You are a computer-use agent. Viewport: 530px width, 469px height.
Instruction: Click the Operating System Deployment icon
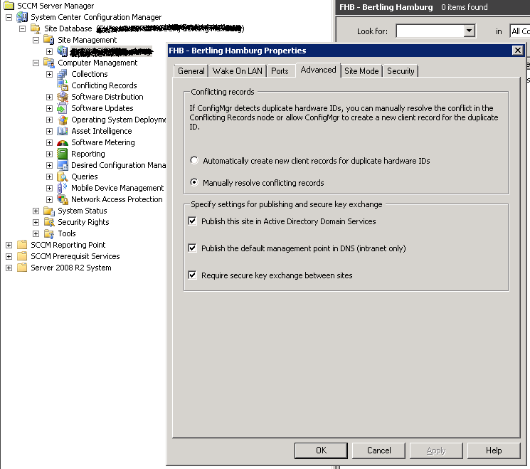[63, 120]
